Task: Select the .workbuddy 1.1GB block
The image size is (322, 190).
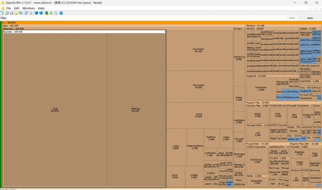Action: (210, 154)
